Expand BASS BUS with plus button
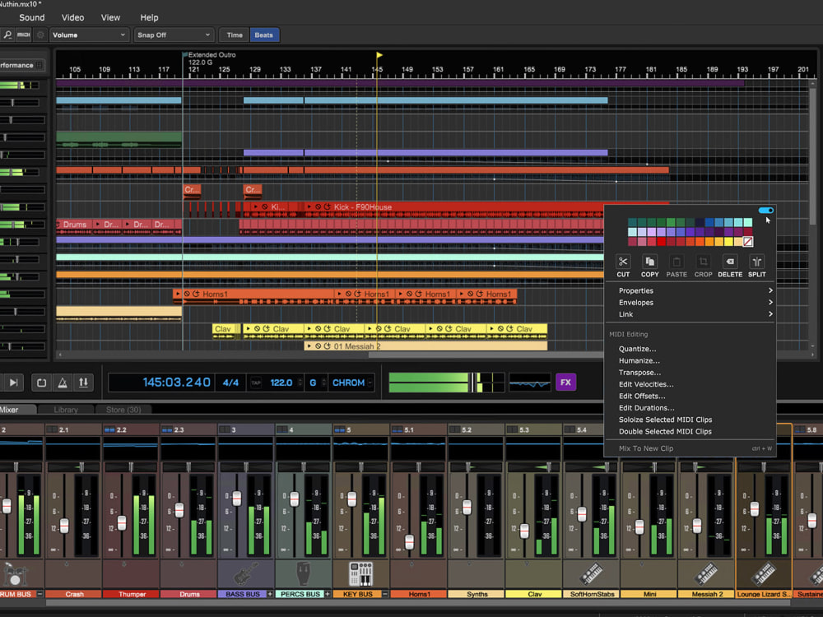Viewport: 823px width, 617px height. [x=270, y=595]
